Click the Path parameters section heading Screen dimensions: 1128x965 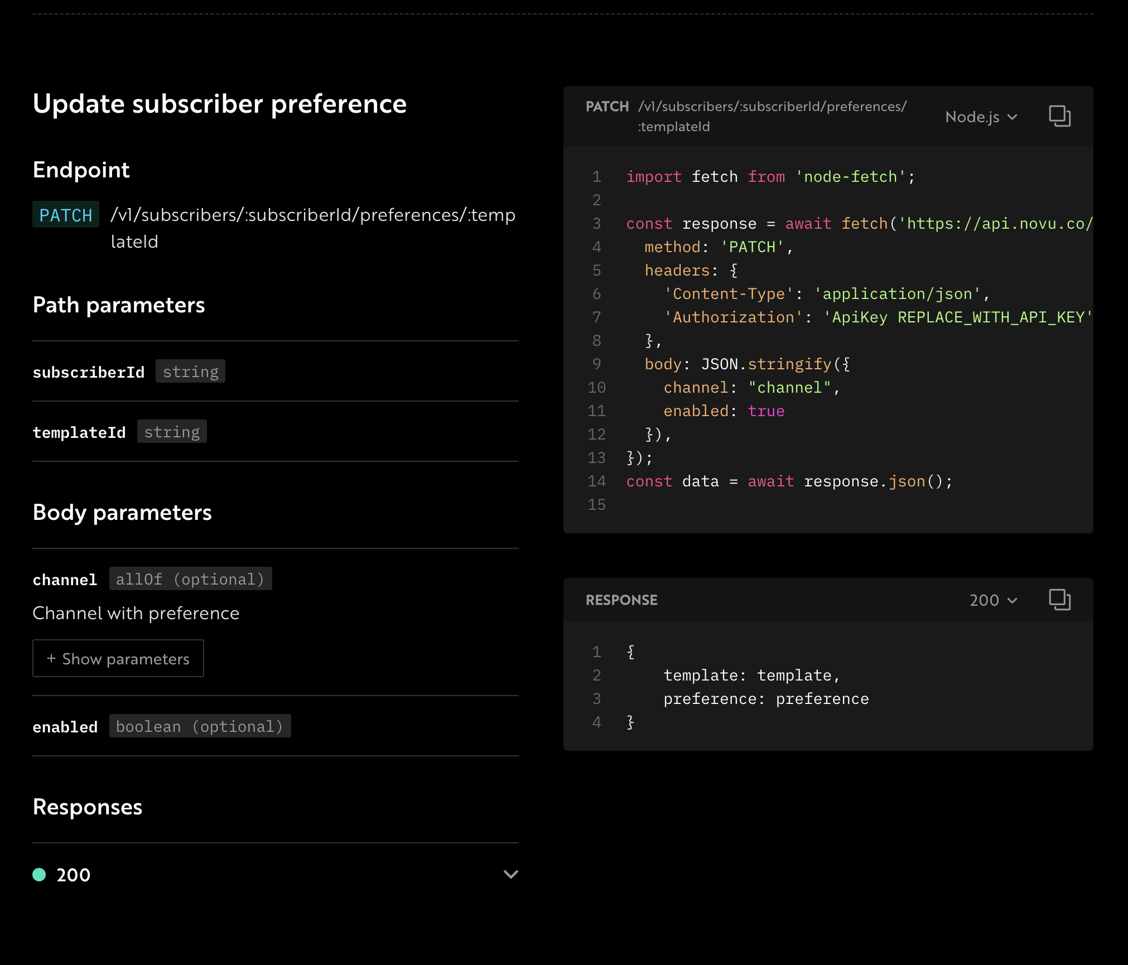point(119,305)
